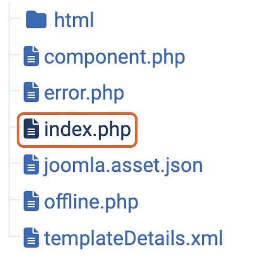Click the file icon next to component.php
275x258 pixels.
click(31, 56)
